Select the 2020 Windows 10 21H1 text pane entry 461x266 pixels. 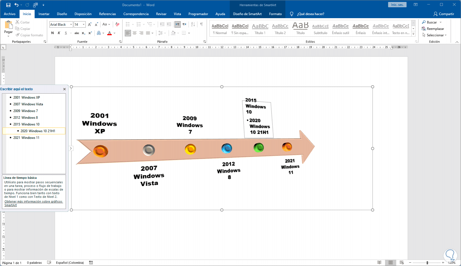click(34, 131)
